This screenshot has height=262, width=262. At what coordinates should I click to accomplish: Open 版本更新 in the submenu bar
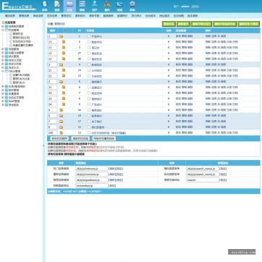click(193, 16)
